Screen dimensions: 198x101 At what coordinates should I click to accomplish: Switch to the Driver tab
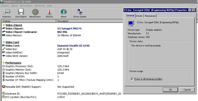139,16
